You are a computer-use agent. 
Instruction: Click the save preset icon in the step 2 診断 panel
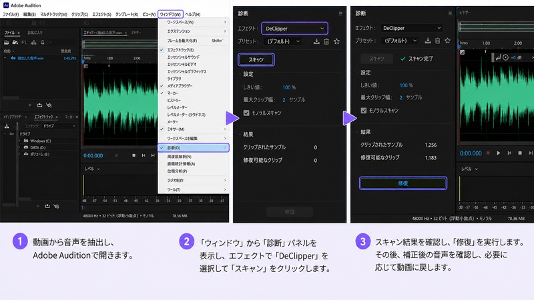tap(316, 41)
